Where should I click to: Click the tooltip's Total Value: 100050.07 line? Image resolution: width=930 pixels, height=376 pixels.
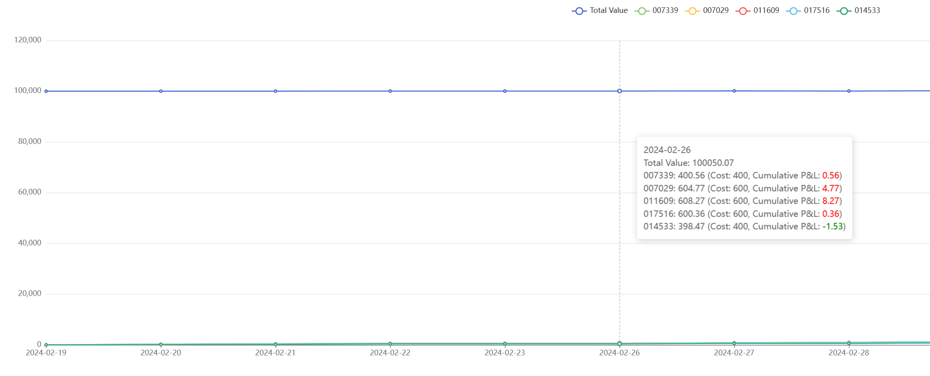tap(688, 163)
